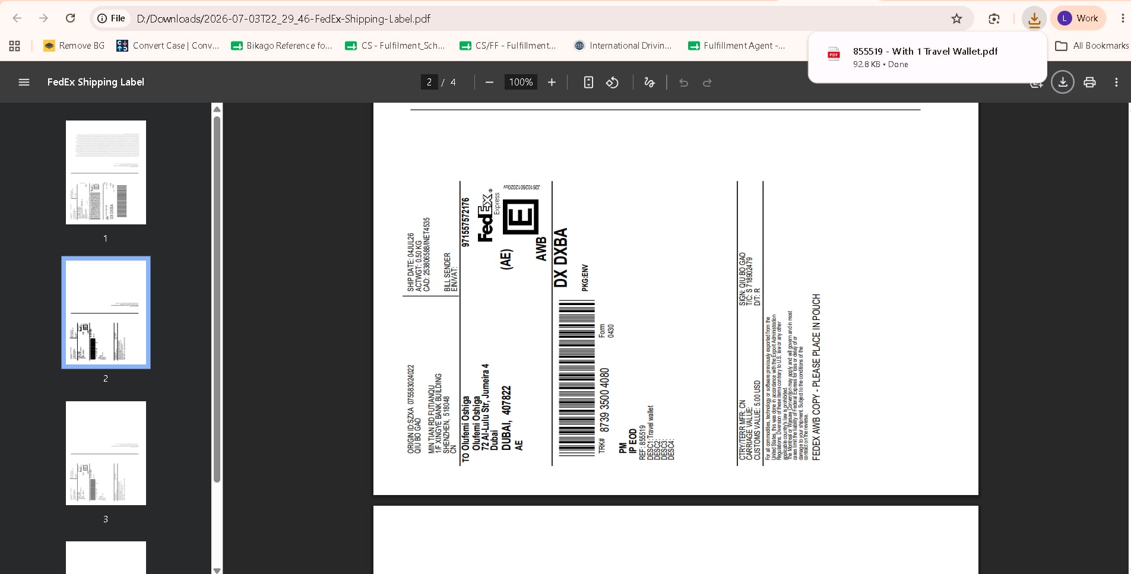The image size is (1131, 574).
Task: Open the All Bookmarks folder
Action: pyautogui.click(x=1092, y=46)
